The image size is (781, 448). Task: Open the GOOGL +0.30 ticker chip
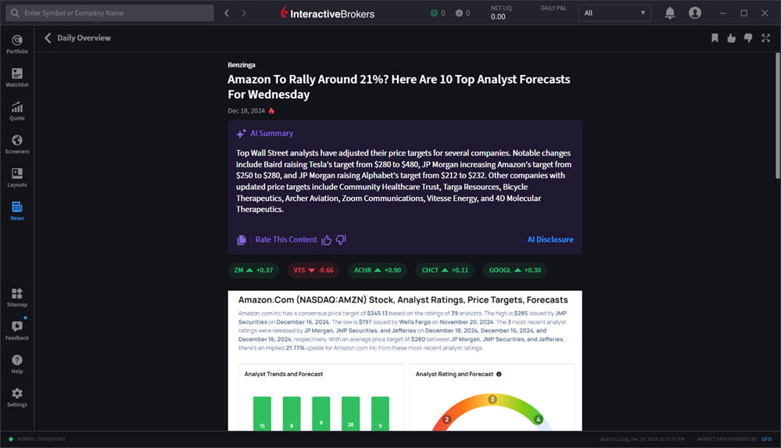pyautogui.click(x=514, y=270)
